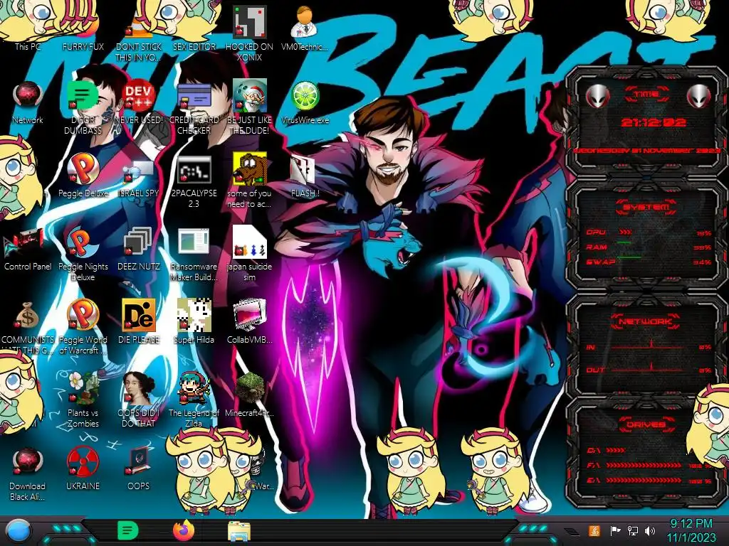Select the SEX EDITOR desktop icon

pos(194,28)
